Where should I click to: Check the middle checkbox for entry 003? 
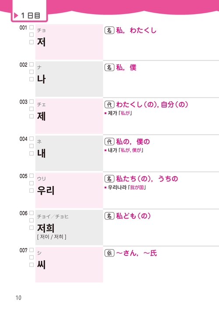[32, 109]
